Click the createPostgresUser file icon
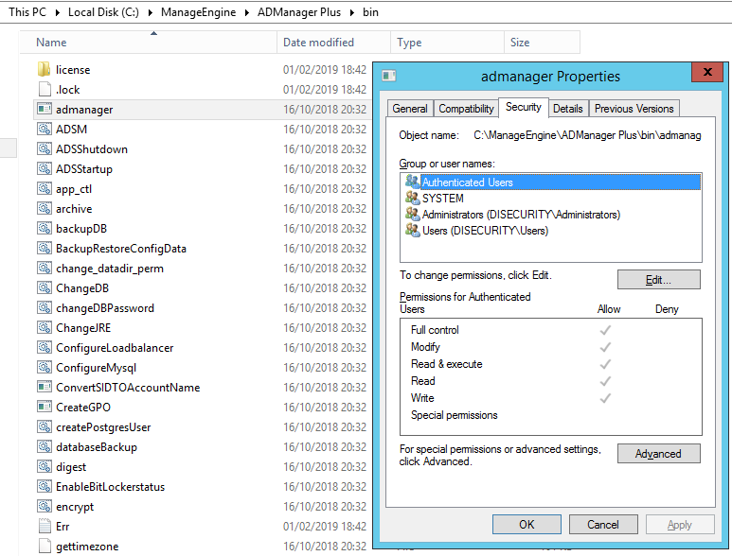 (45, 426)
